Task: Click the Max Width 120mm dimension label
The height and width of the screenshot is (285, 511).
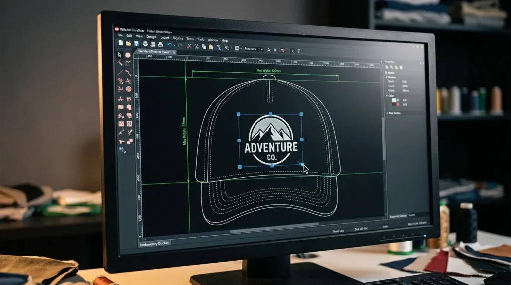Action: (269, 71)
